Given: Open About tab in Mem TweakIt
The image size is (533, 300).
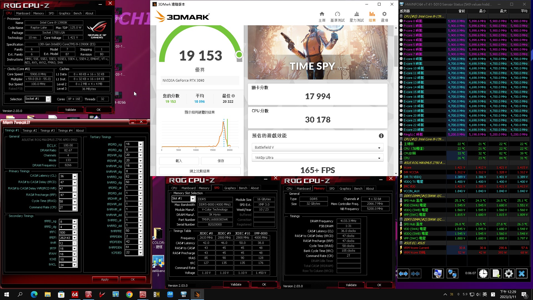Looking at the screenshot, I should [80, 130].
